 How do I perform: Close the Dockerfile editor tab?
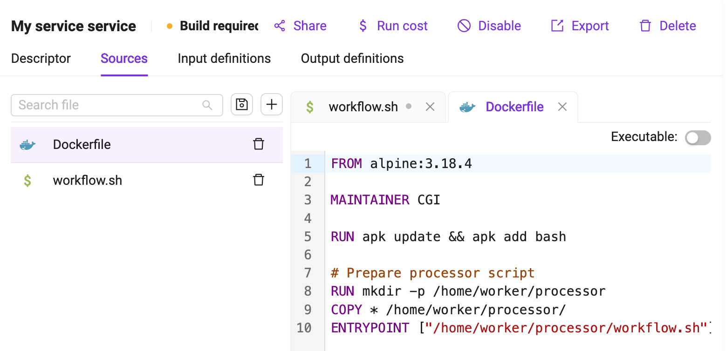click(x=562, y=107)
